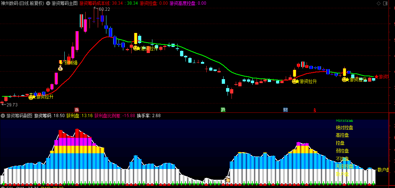Image resolution: width=395 pixels, height=188 pixels.
Task: Click the smiley beside the third 游资拉升 signal
Action: point(294,81)
